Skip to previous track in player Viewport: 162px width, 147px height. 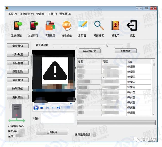[47, 108]
